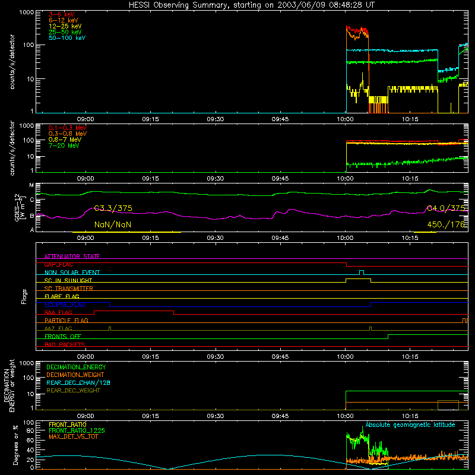
Task: Click the DECIMATION_ENERGY legend entry
Action: 76,367
